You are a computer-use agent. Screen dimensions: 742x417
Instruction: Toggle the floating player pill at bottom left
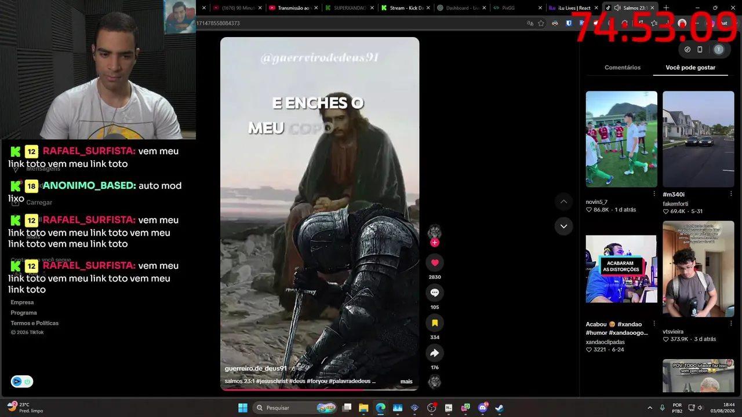tap(22, 382)
